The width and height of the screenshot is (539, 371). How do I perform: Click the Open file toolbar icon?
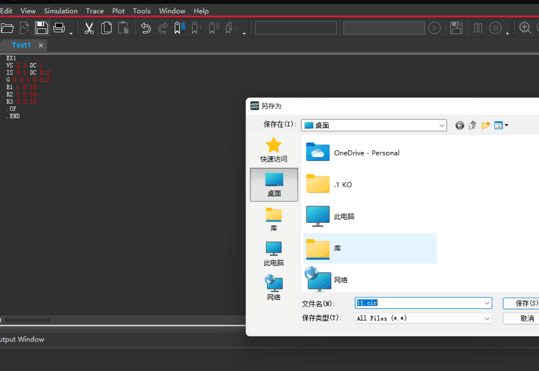7,28
